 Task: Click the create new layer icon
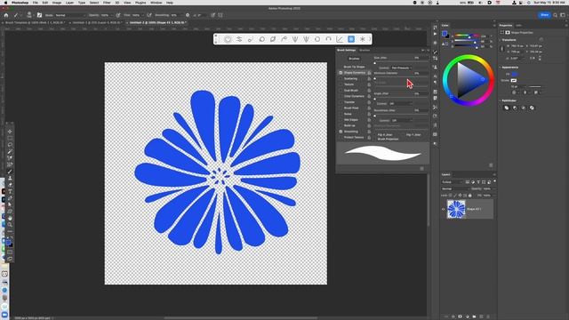click(x=481, y=316)
